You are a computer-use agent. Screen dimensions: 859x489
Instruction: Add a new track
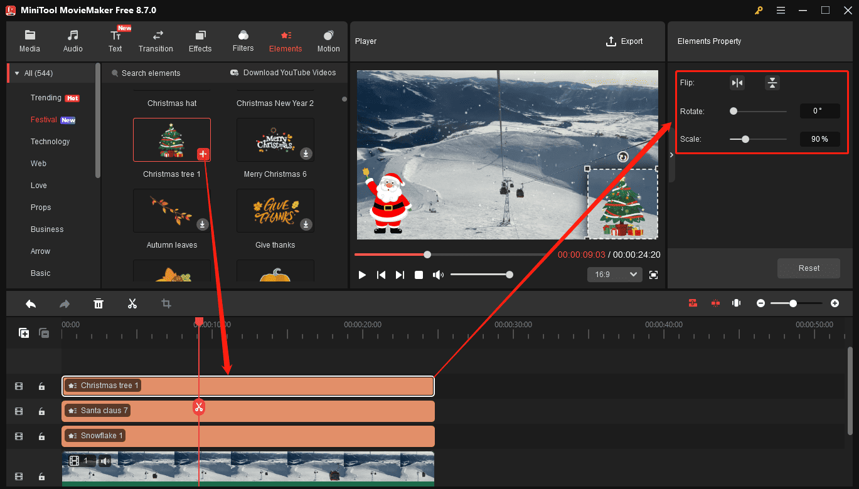(24, 334)
